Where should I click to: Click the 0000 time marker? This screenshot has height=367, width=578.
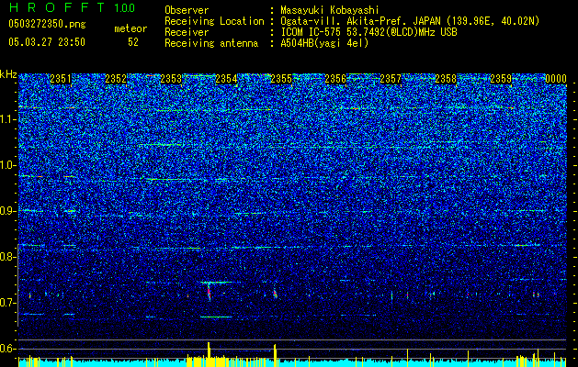pyautogui.click(x=556, y=79)
